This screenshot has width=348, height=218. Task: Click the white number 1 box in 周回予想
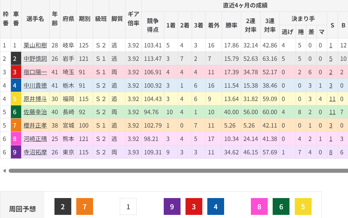pos(128,206)
